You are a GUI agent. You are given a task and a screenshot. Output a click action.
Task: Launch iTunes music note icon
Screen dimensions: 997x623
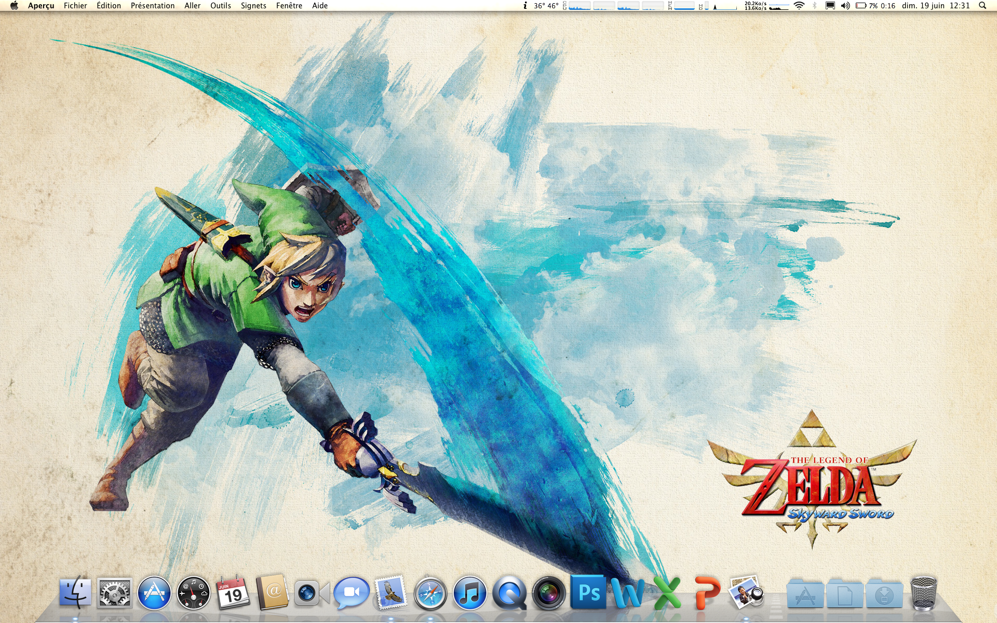(x=470, y=592)
